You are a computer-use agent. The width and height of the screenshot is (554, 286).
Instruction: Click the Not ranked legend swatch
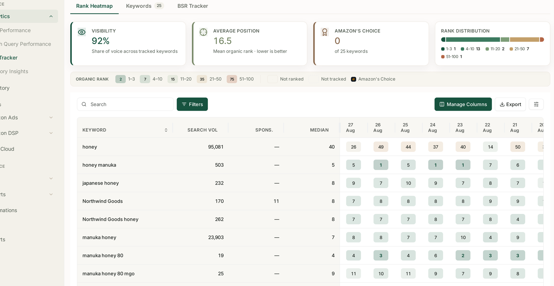tap(272, 79)
